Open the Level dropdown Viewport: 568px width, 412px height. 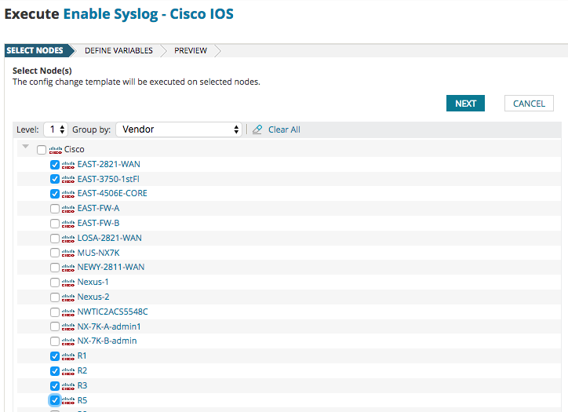(x=55, y=129)
